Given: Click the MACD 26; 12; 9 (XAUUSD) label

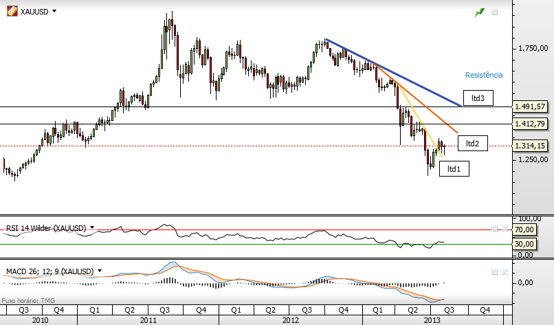Looking at the screenshot, I should (49, 271).
